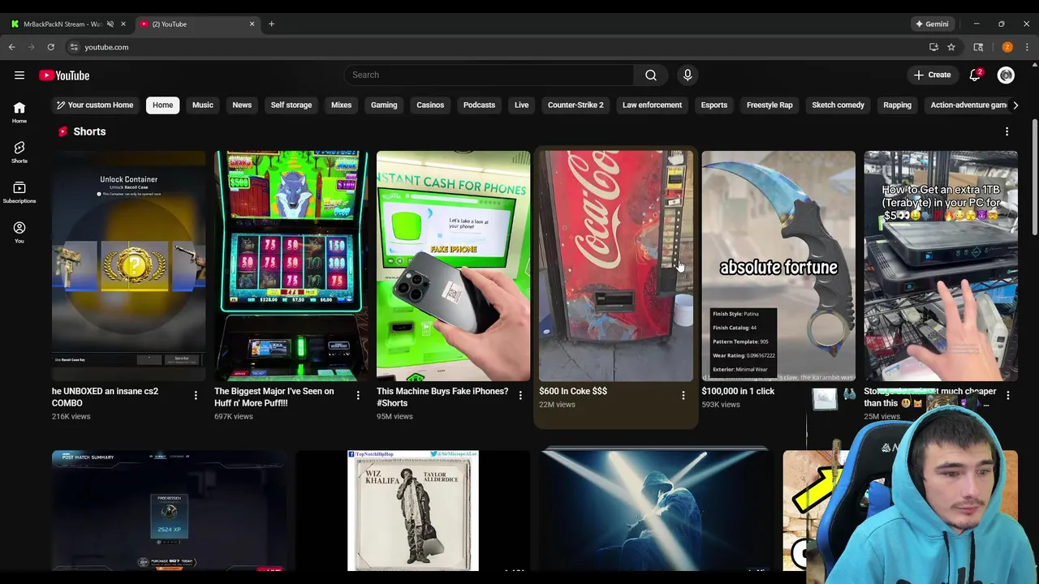Open the karambit absolute fortune short
The height and width of the screenshot is (584, 1039).
[x=778, y=265]
